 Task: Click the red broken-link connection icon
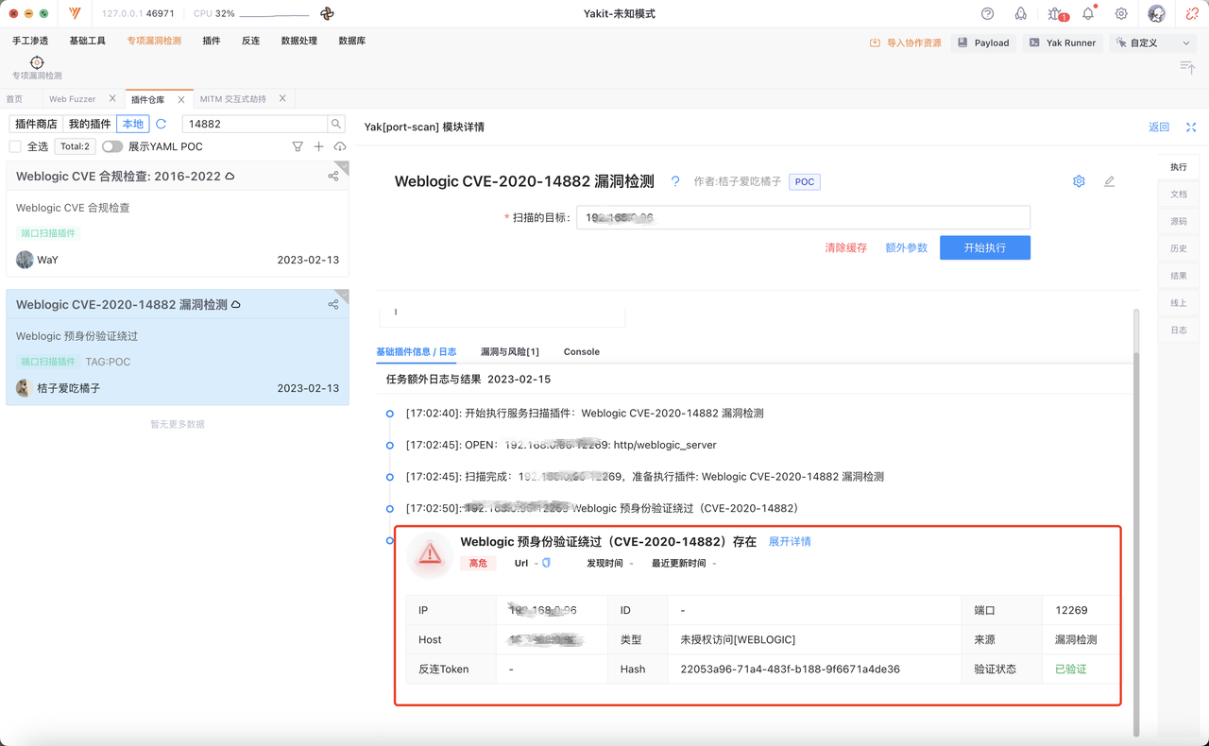tap(1192, 14)
